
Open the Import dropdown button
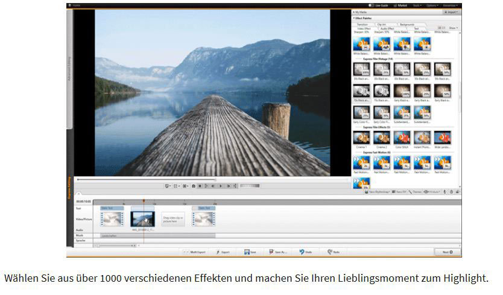pyautogui.click(x=452, y=12)
